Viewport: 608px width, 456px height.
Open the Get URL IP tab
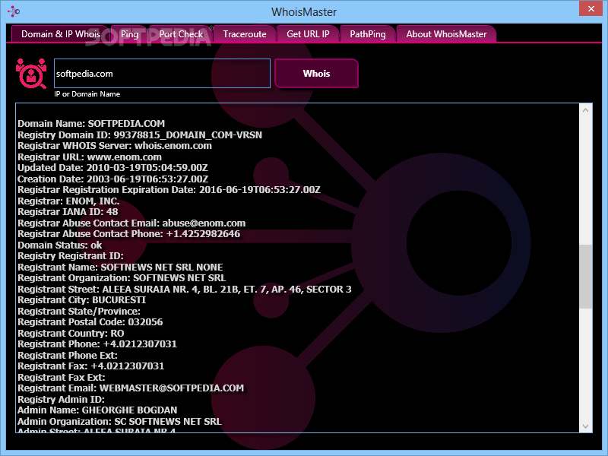(308, 34)
